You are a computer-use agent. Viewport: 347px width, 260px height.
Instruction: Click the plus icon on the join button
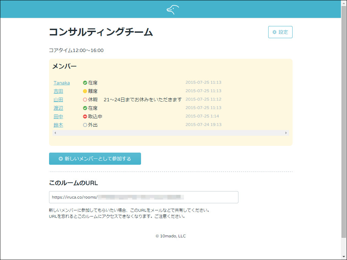(x=60, y=158)
